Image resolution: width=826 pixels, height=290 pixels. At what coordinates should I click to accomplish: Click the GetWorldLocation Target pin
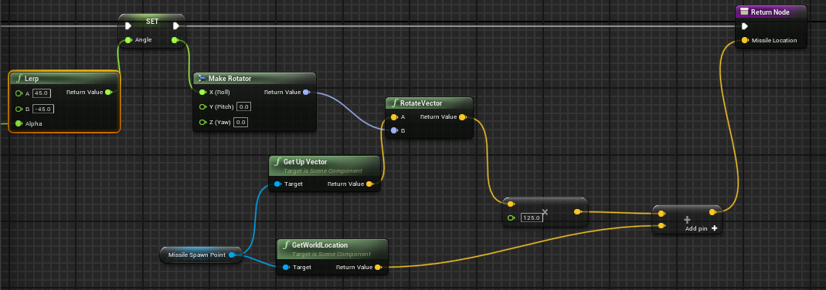[286, 268]
